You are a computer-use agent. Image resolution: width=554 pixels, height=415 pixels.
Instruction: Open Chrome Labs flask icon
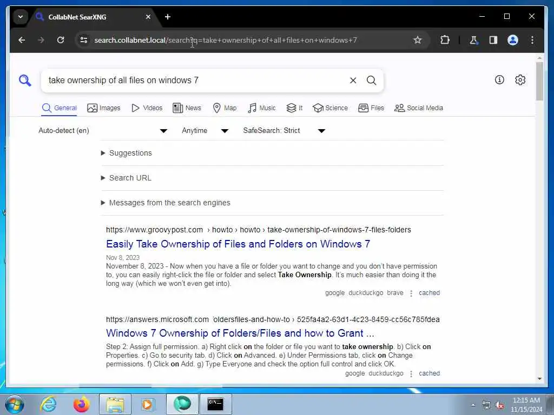tap(473, 40)
